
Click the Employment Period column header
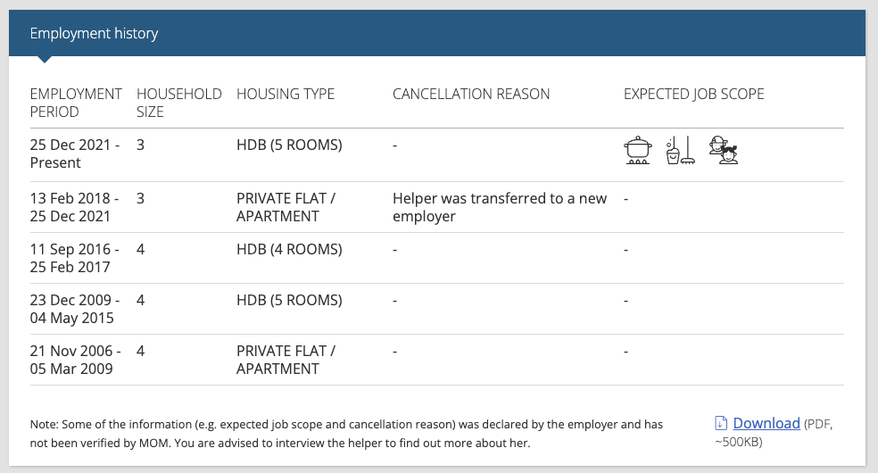pos(76,103)
